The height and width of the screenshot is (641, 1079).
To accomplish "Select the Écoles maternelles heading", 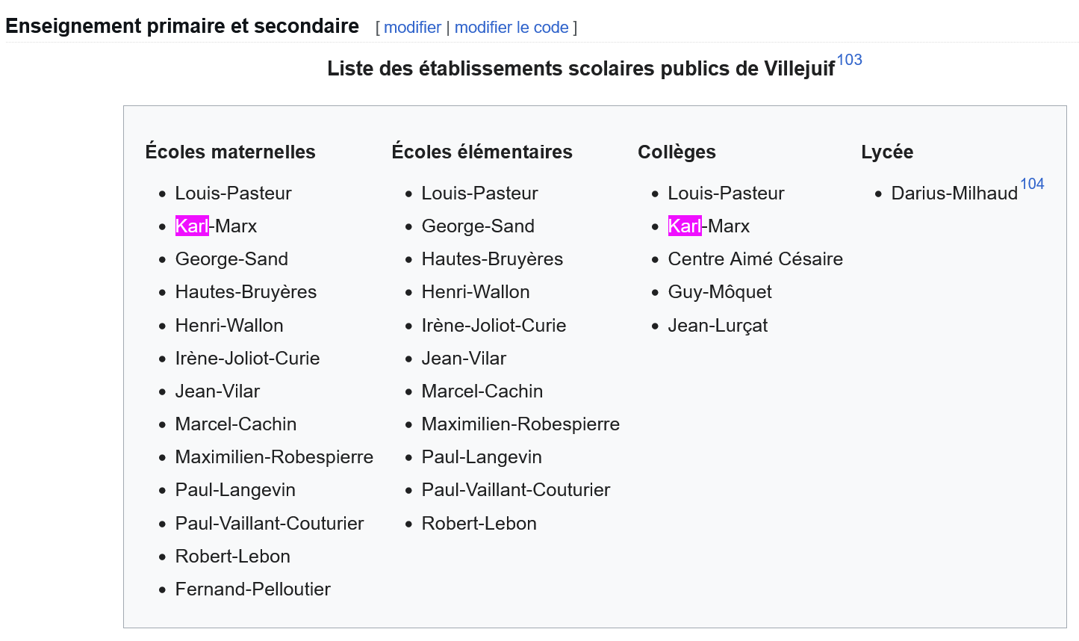I will (x=230, y=152).
